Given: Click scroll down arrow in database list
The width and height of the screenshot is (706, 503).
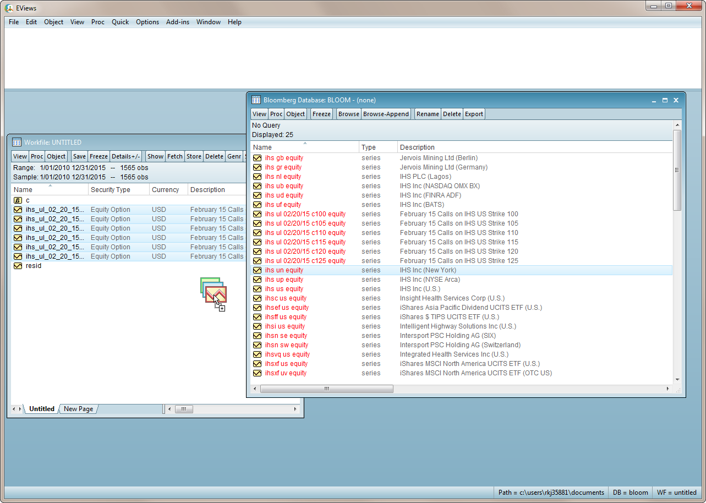Looking at the screenshot, I should point(677,379).
